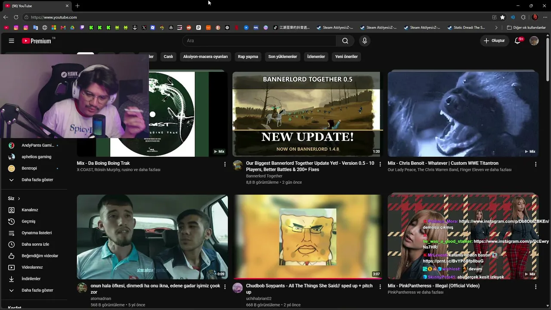551x310 pixels.
Task: Open a new browser tab
Action: pyautogui.click(x=77, y=6)
